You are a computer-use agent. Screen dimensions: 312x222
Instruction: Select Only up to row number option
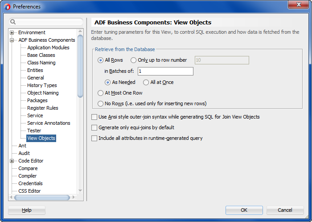pos(133,60)
